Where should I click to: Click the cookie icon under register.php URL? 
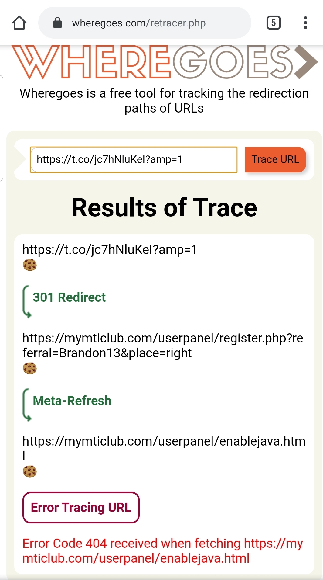(x=30, y=368)
